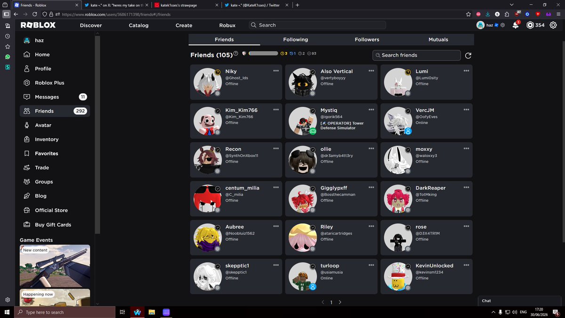565x318 pixels.
Task: Click the sidebar vertical scrollbar
Action: click(97, 135)
